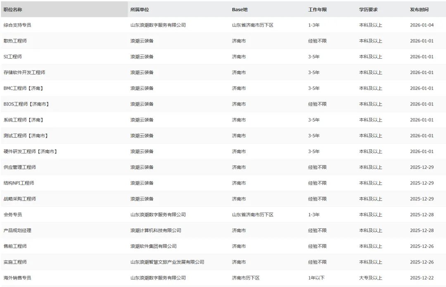Image resolution: width=446 pixels, height=287 pixels.
Task: Select 3-5年 in the BMC工程师【济南】 row
Action: tap(314, 88)
